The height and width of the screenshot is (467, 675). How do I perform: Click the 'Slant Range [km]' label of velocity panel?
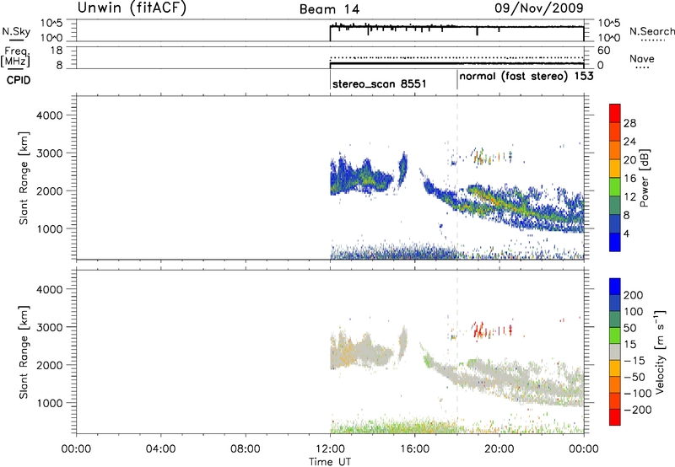coord(24,352)
